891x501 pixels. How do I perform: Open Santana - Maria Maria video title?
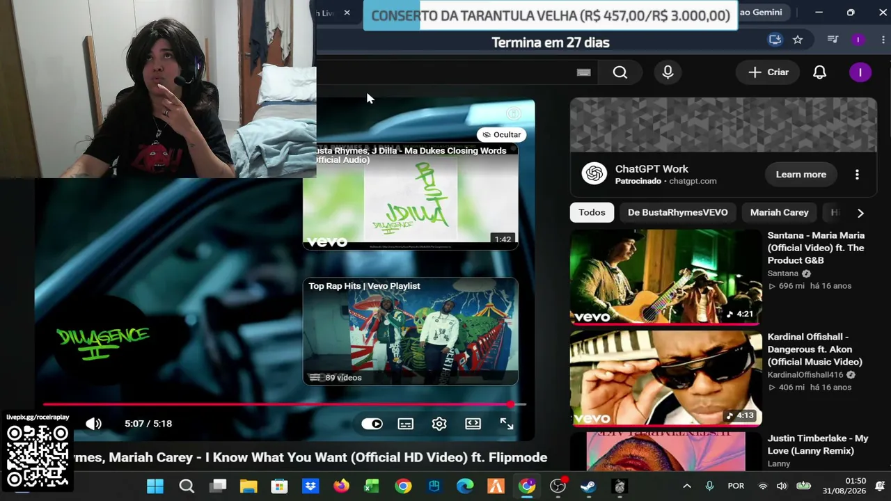tap(816, 248)
